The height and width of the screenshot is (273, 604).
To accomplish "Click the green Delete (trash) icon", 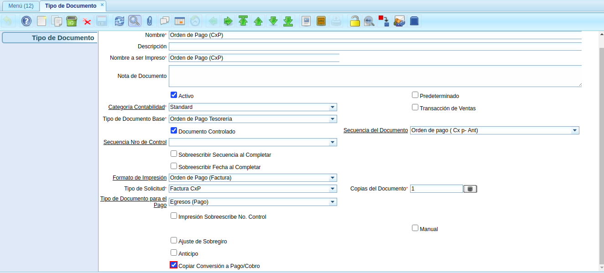I will 72,21.
